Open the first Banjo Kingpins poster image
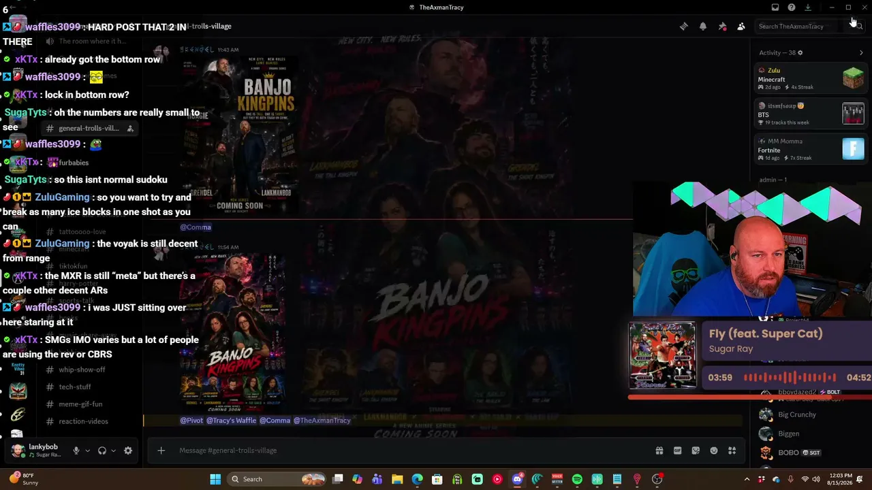872x490 pixels. (239, 135)
